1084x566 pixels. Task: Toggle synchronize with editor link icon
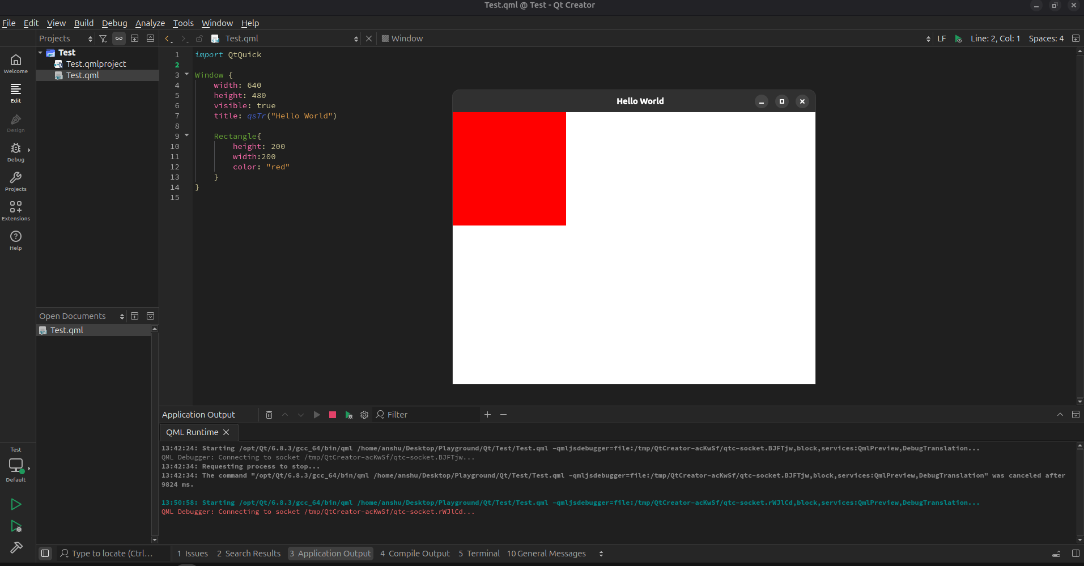pos(119,39)
